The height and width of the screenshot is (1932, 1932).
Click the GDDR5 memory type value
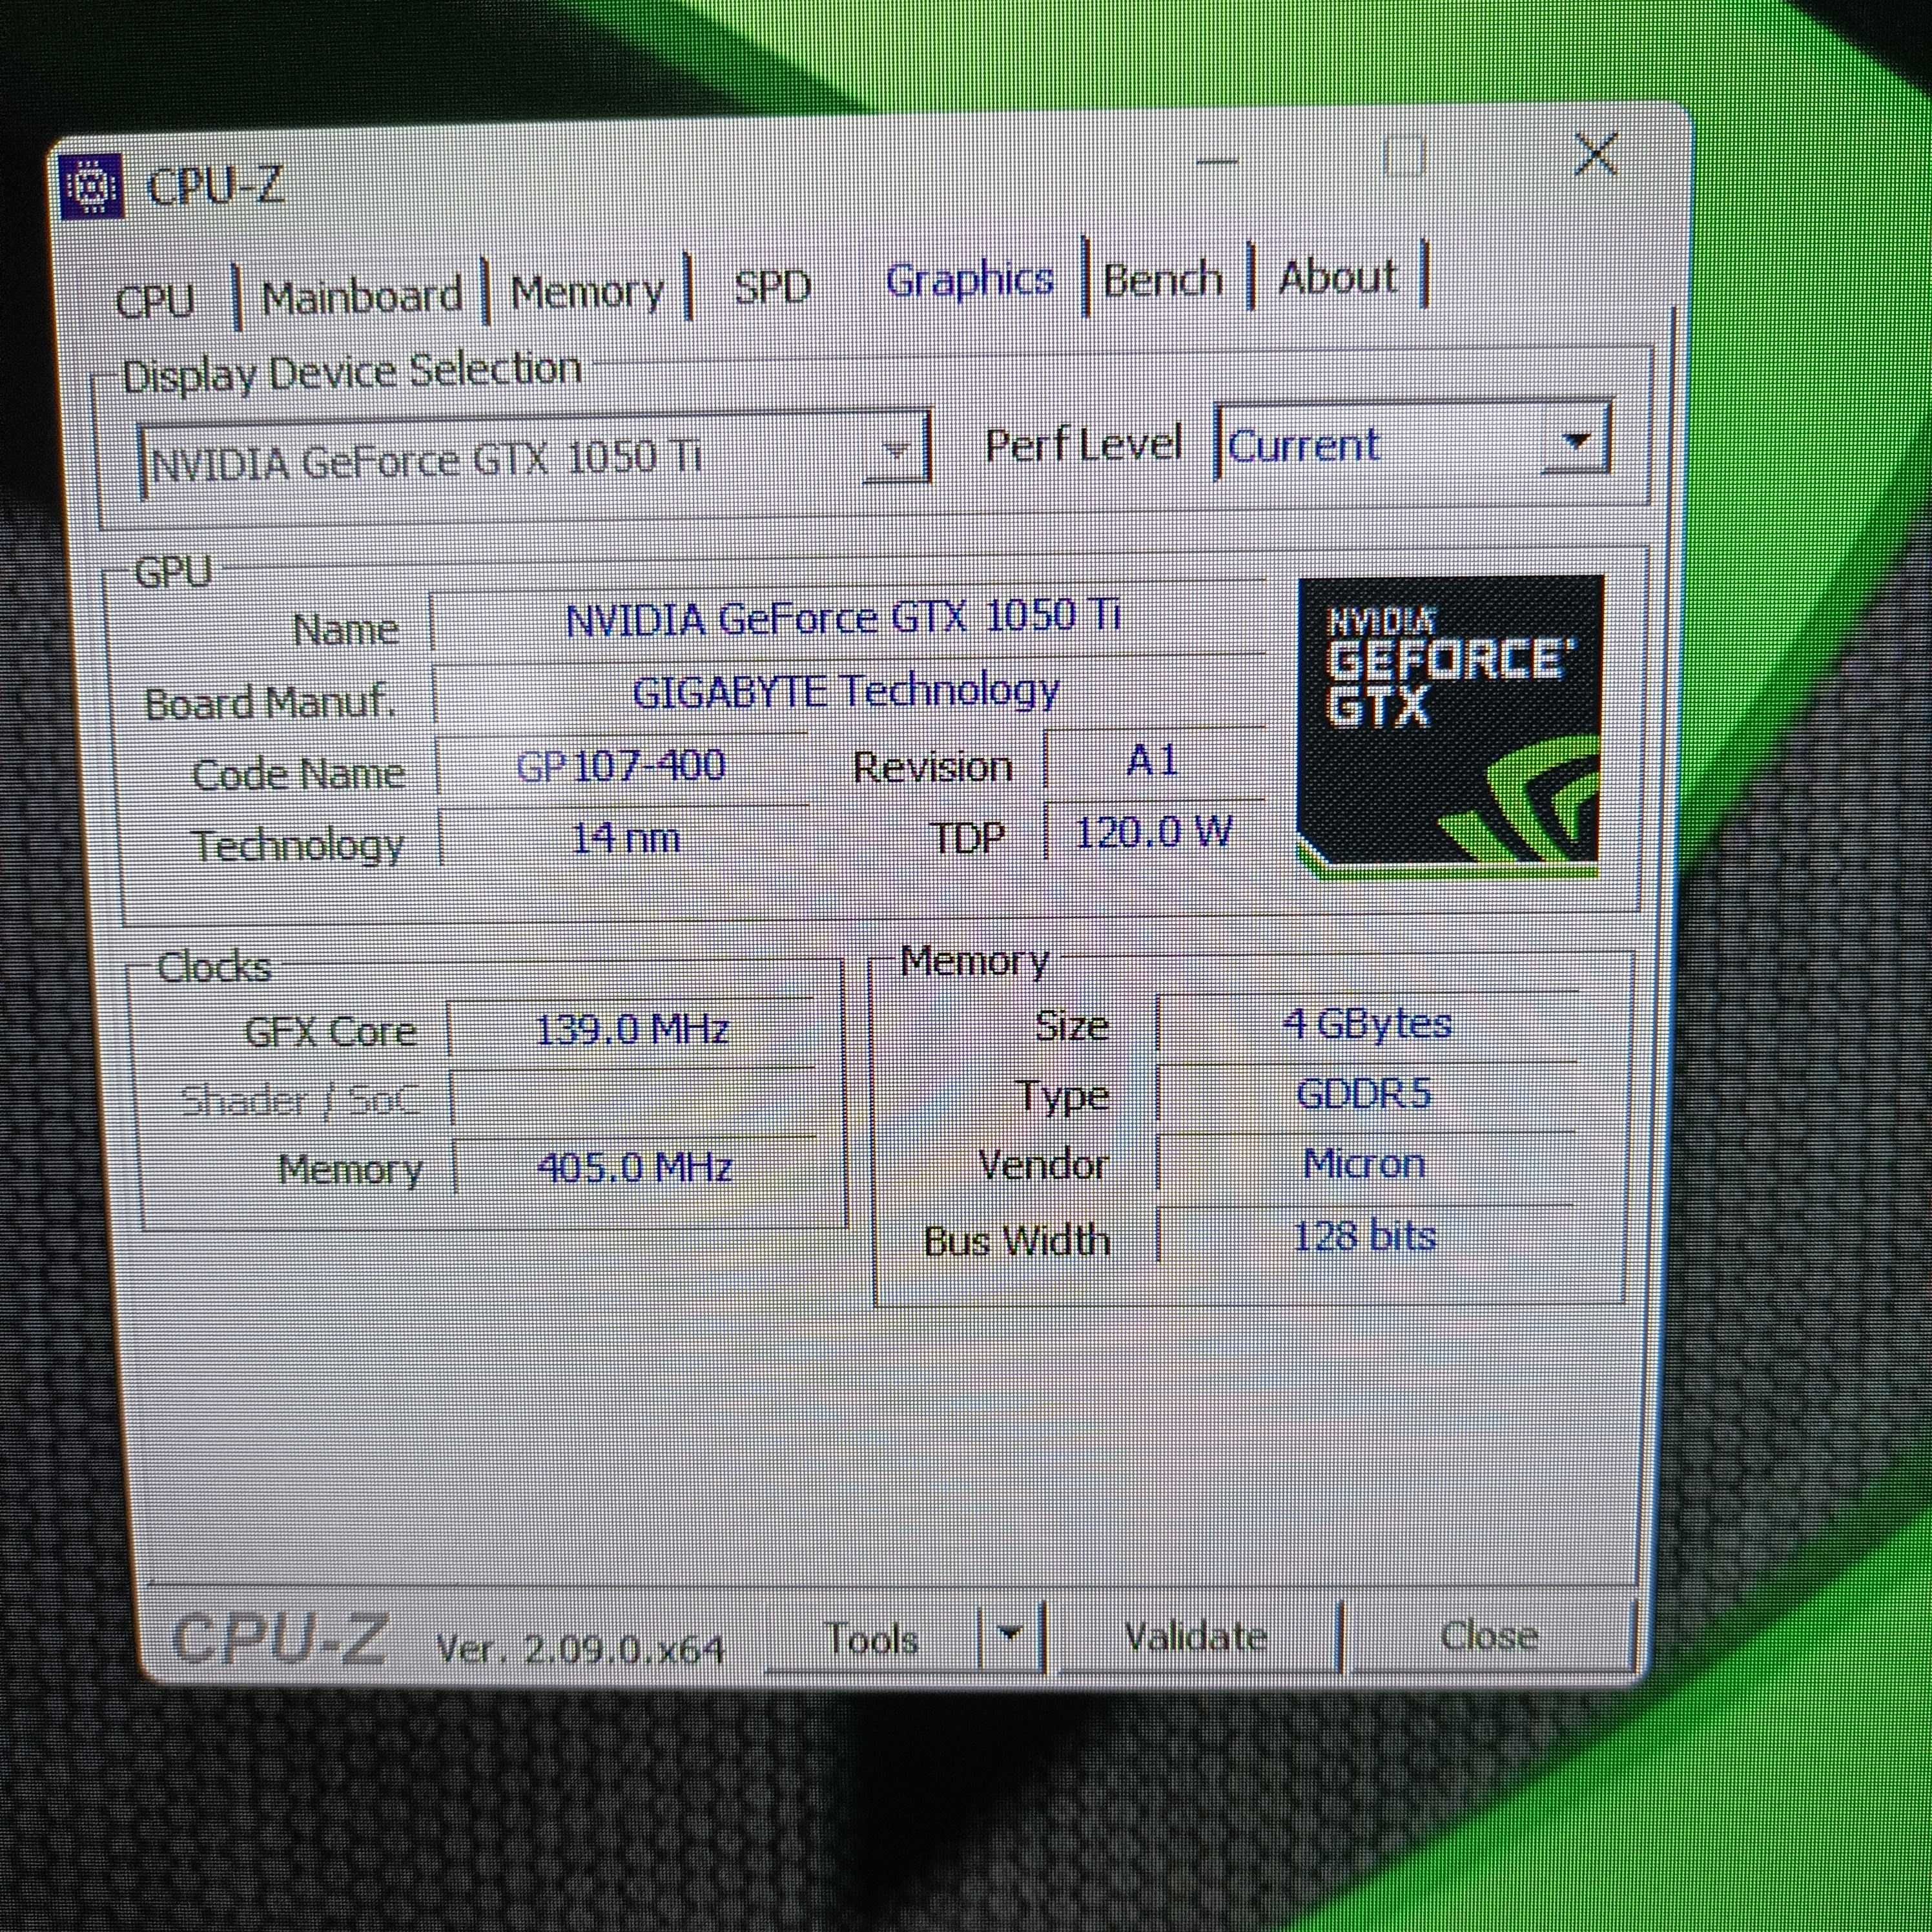click(1364, 1093)
